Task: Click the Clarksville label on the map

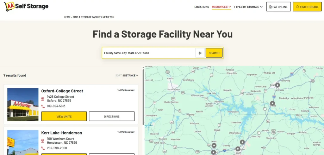Action: click(219, 102)
